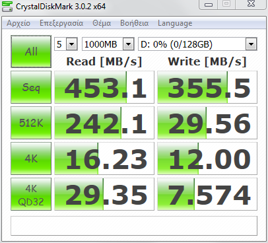Click the CrystalDiskMark title bar app icon
The image size is (268, 243).
pos(7,6)
